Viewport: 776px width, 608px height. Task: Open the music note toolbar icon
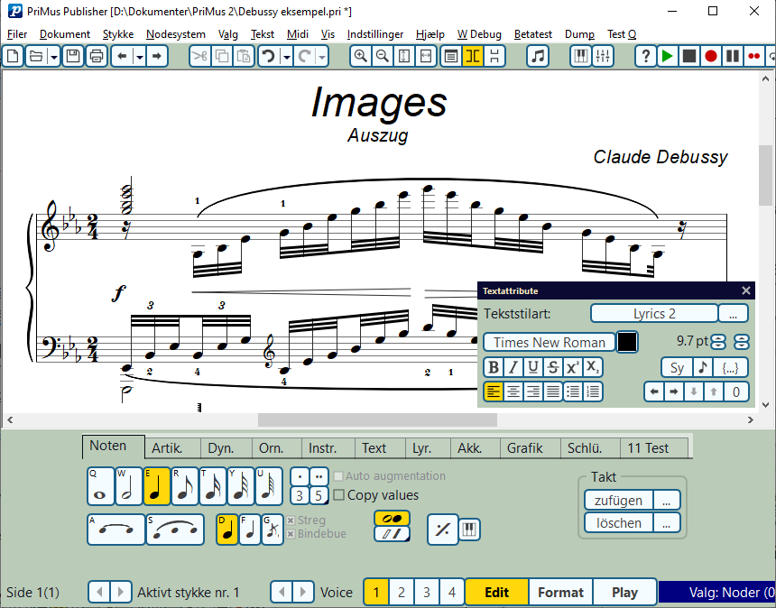(538, 56)
